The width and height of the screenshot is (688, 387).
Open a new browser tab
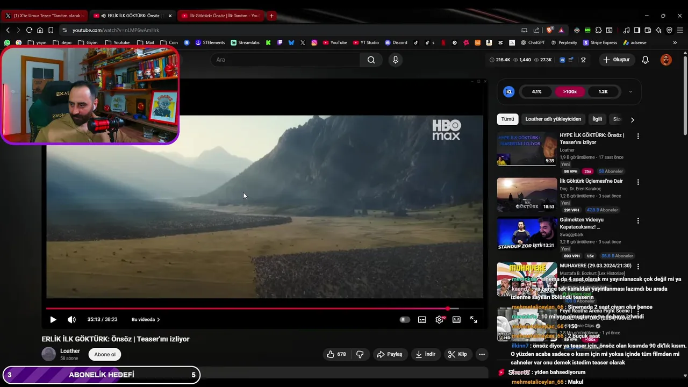pyautogui.click(x=271, y=16)
